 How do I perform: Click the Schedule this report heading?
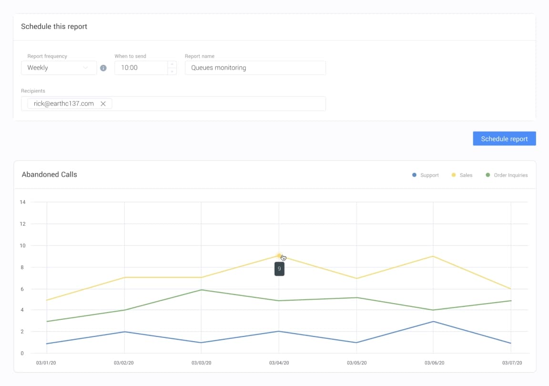54,27
